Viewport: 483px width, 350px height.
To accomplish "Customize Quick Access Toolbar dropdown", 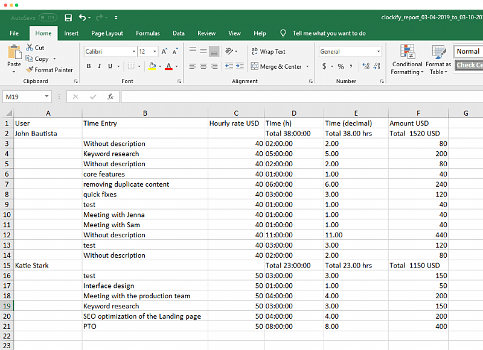I will click(x=116, y=18).
